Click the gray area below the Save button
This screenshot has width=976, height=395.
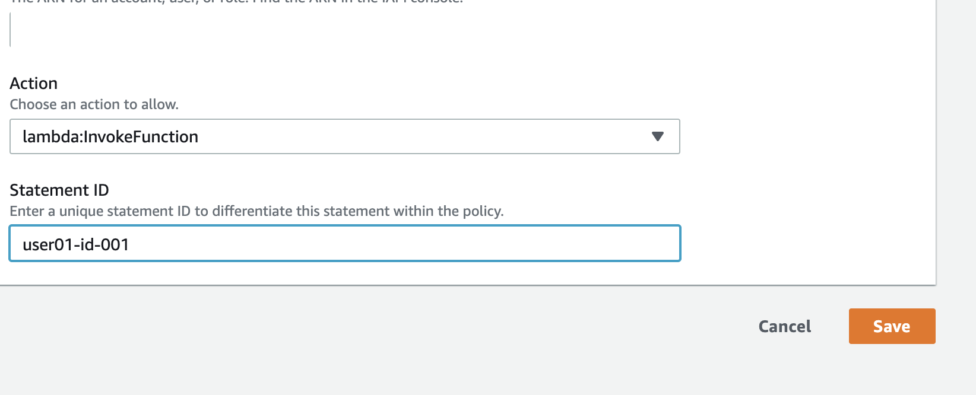pos(892,371)
